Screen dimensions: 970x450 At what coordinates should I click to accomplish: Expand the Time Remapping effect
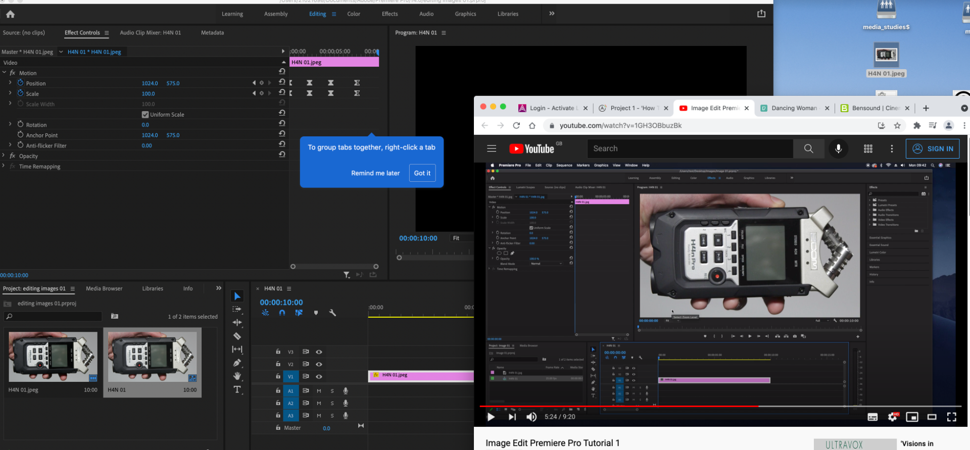tap(4, 166)
